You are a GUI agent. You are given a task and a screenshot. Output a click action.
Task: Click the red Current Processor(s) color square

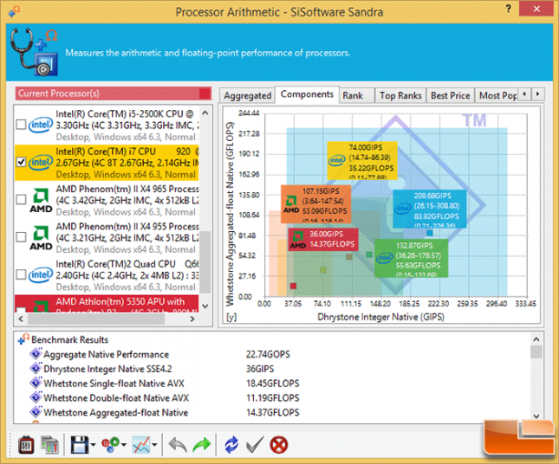coord(205,93)
